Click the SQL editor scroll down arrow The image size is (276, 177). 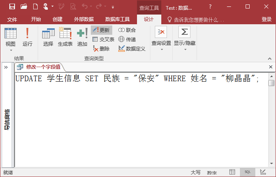tap(272, 164)
